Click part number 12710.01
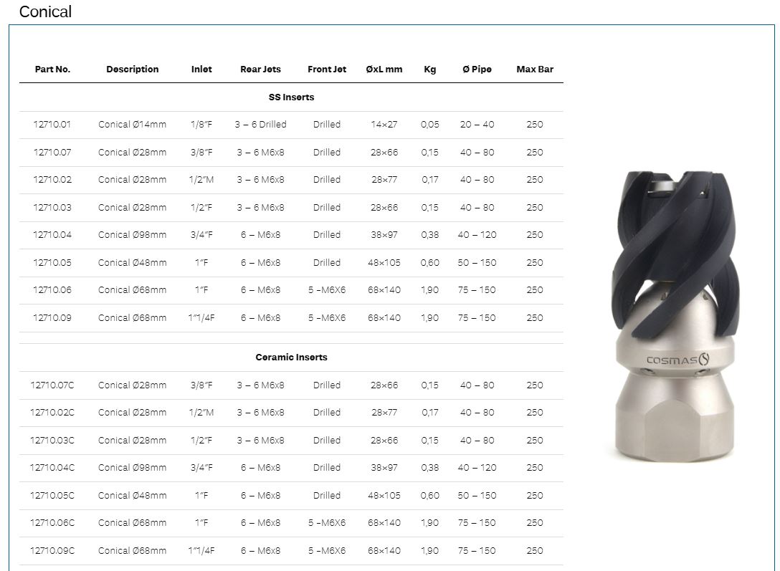 pyautogui.click(x=52, y=125)
